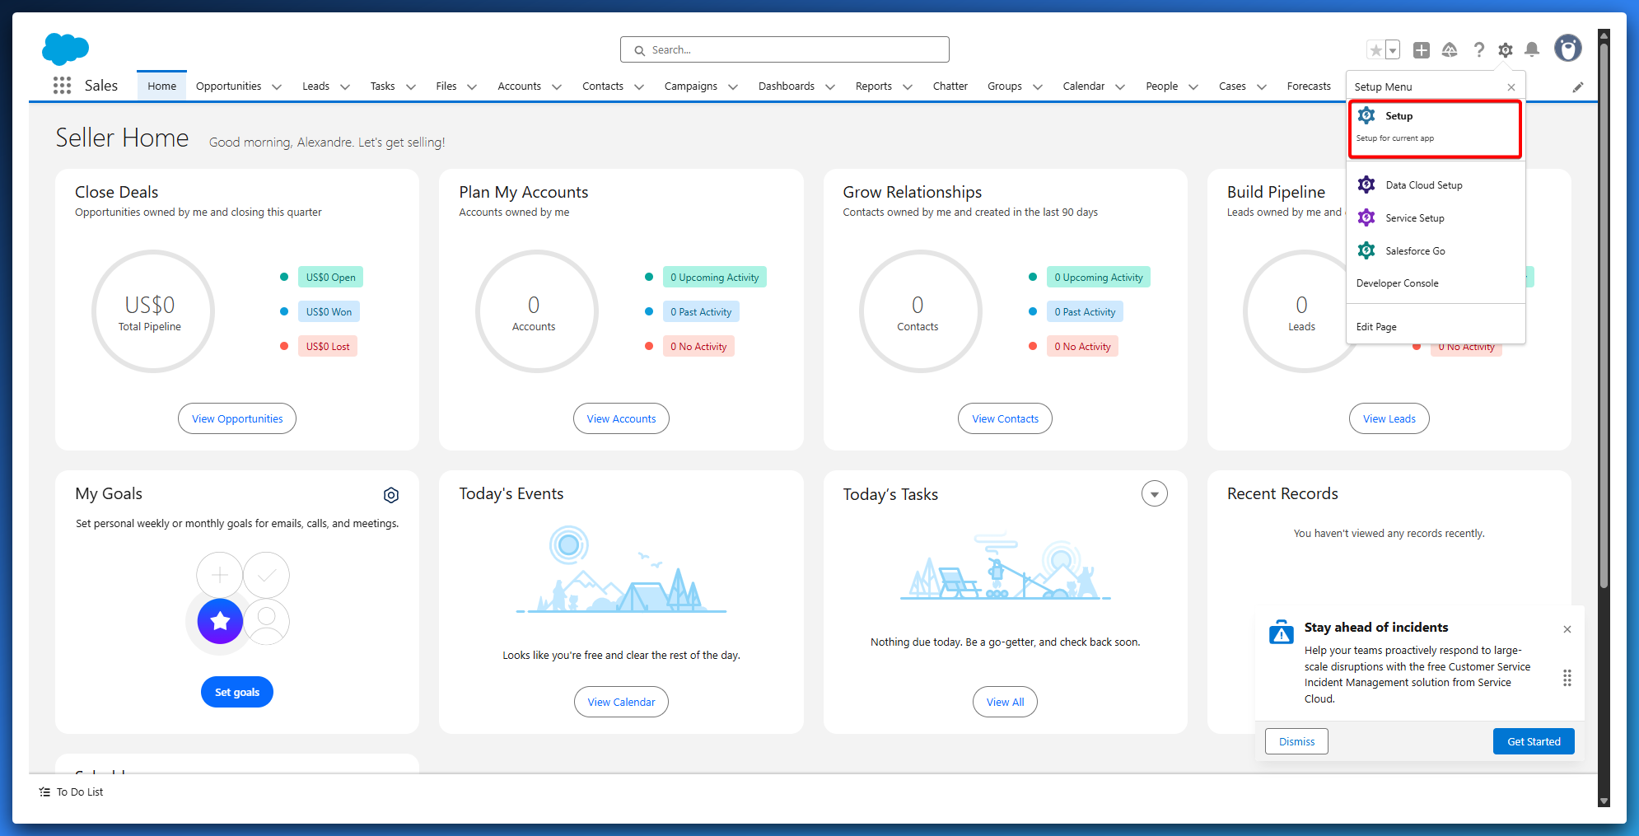
Task: Open the Forecasts tab
Action: point(1309,86)
